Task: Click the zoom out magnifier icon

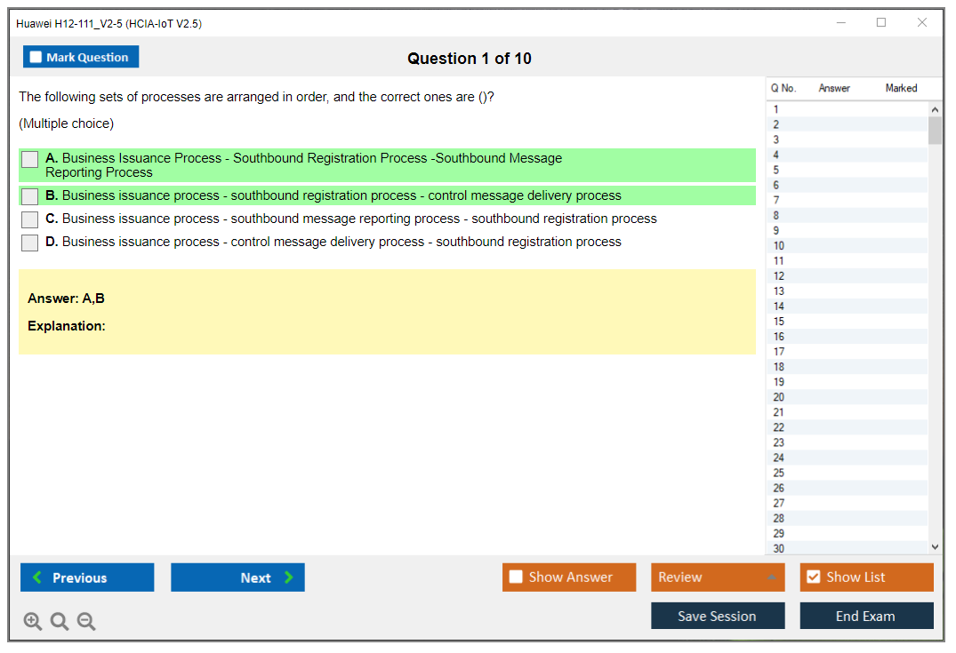Action: [86, 622]
